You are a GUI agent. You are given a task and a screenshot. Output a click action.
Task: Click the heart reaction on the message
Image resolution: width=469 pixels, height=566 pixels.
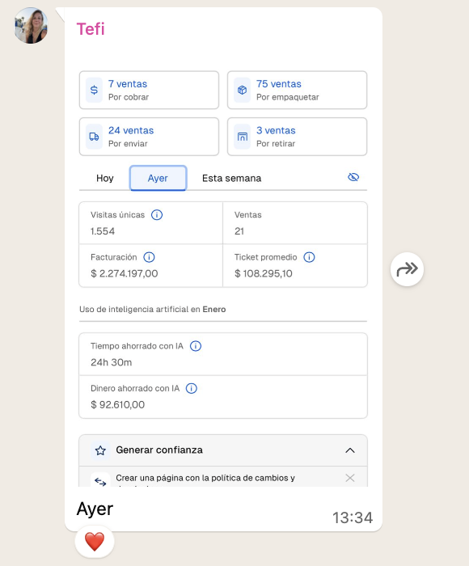[x=95, y=542]
